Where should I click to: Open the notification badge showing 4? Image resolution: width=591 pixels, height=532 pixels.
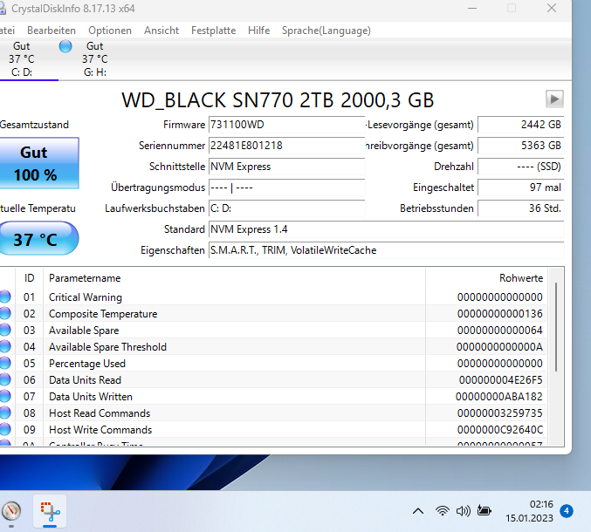pyautogui.click(x=567, y=511)
